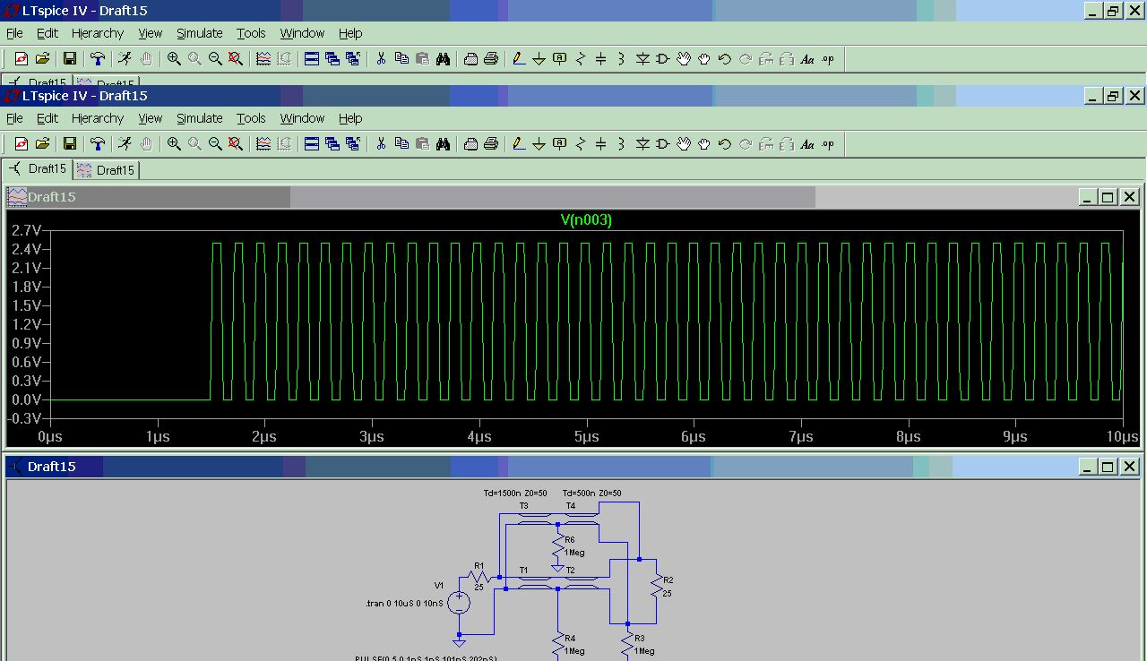Select the Diode tool in the front window toolbar
The image size is (1147, 661).
[x=642, y=144]
